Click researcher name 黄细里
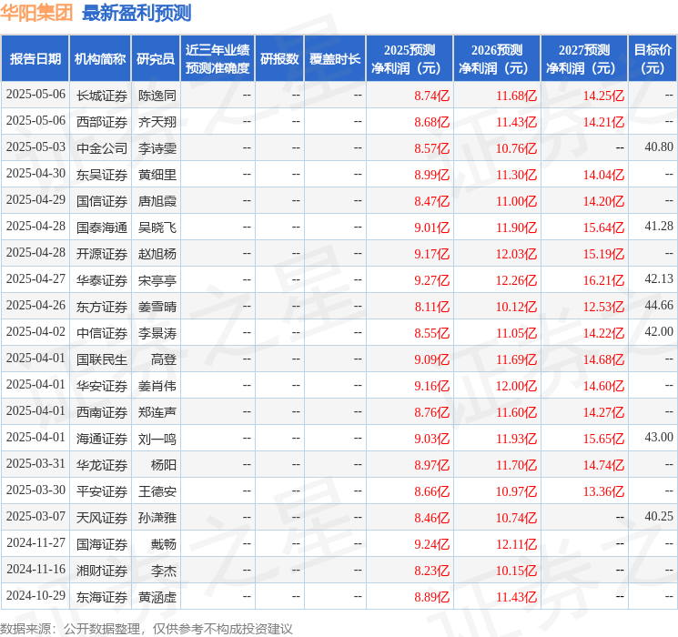The height and width of the screenshot is (637, 678). [x=157, y=175]
